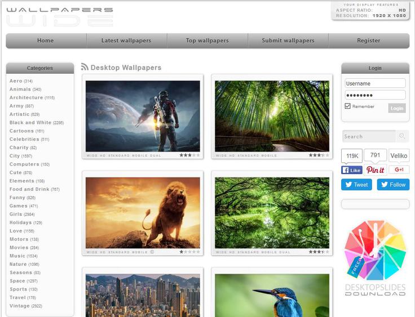415x317 pixels.
Task: Click the Wallpapers Wide site logo
Action: click(x=60, y=17)
